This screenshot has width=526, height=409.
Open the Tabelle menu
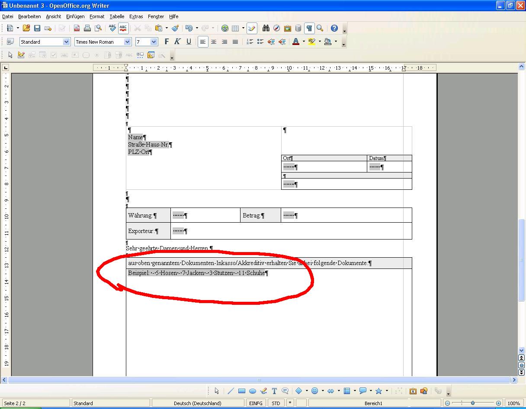117,16
